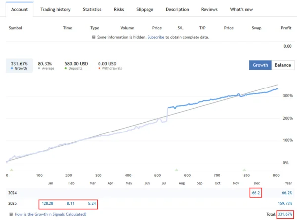Sort positions by the Symbol column header
This screenshot has width=297, height=220.
click(x=16, y=28)
